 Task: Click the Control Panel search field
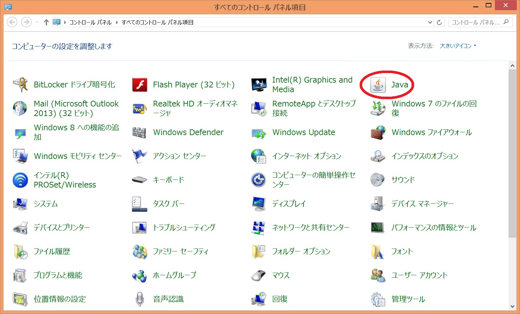pyautogui.click(x=480, y=22)
